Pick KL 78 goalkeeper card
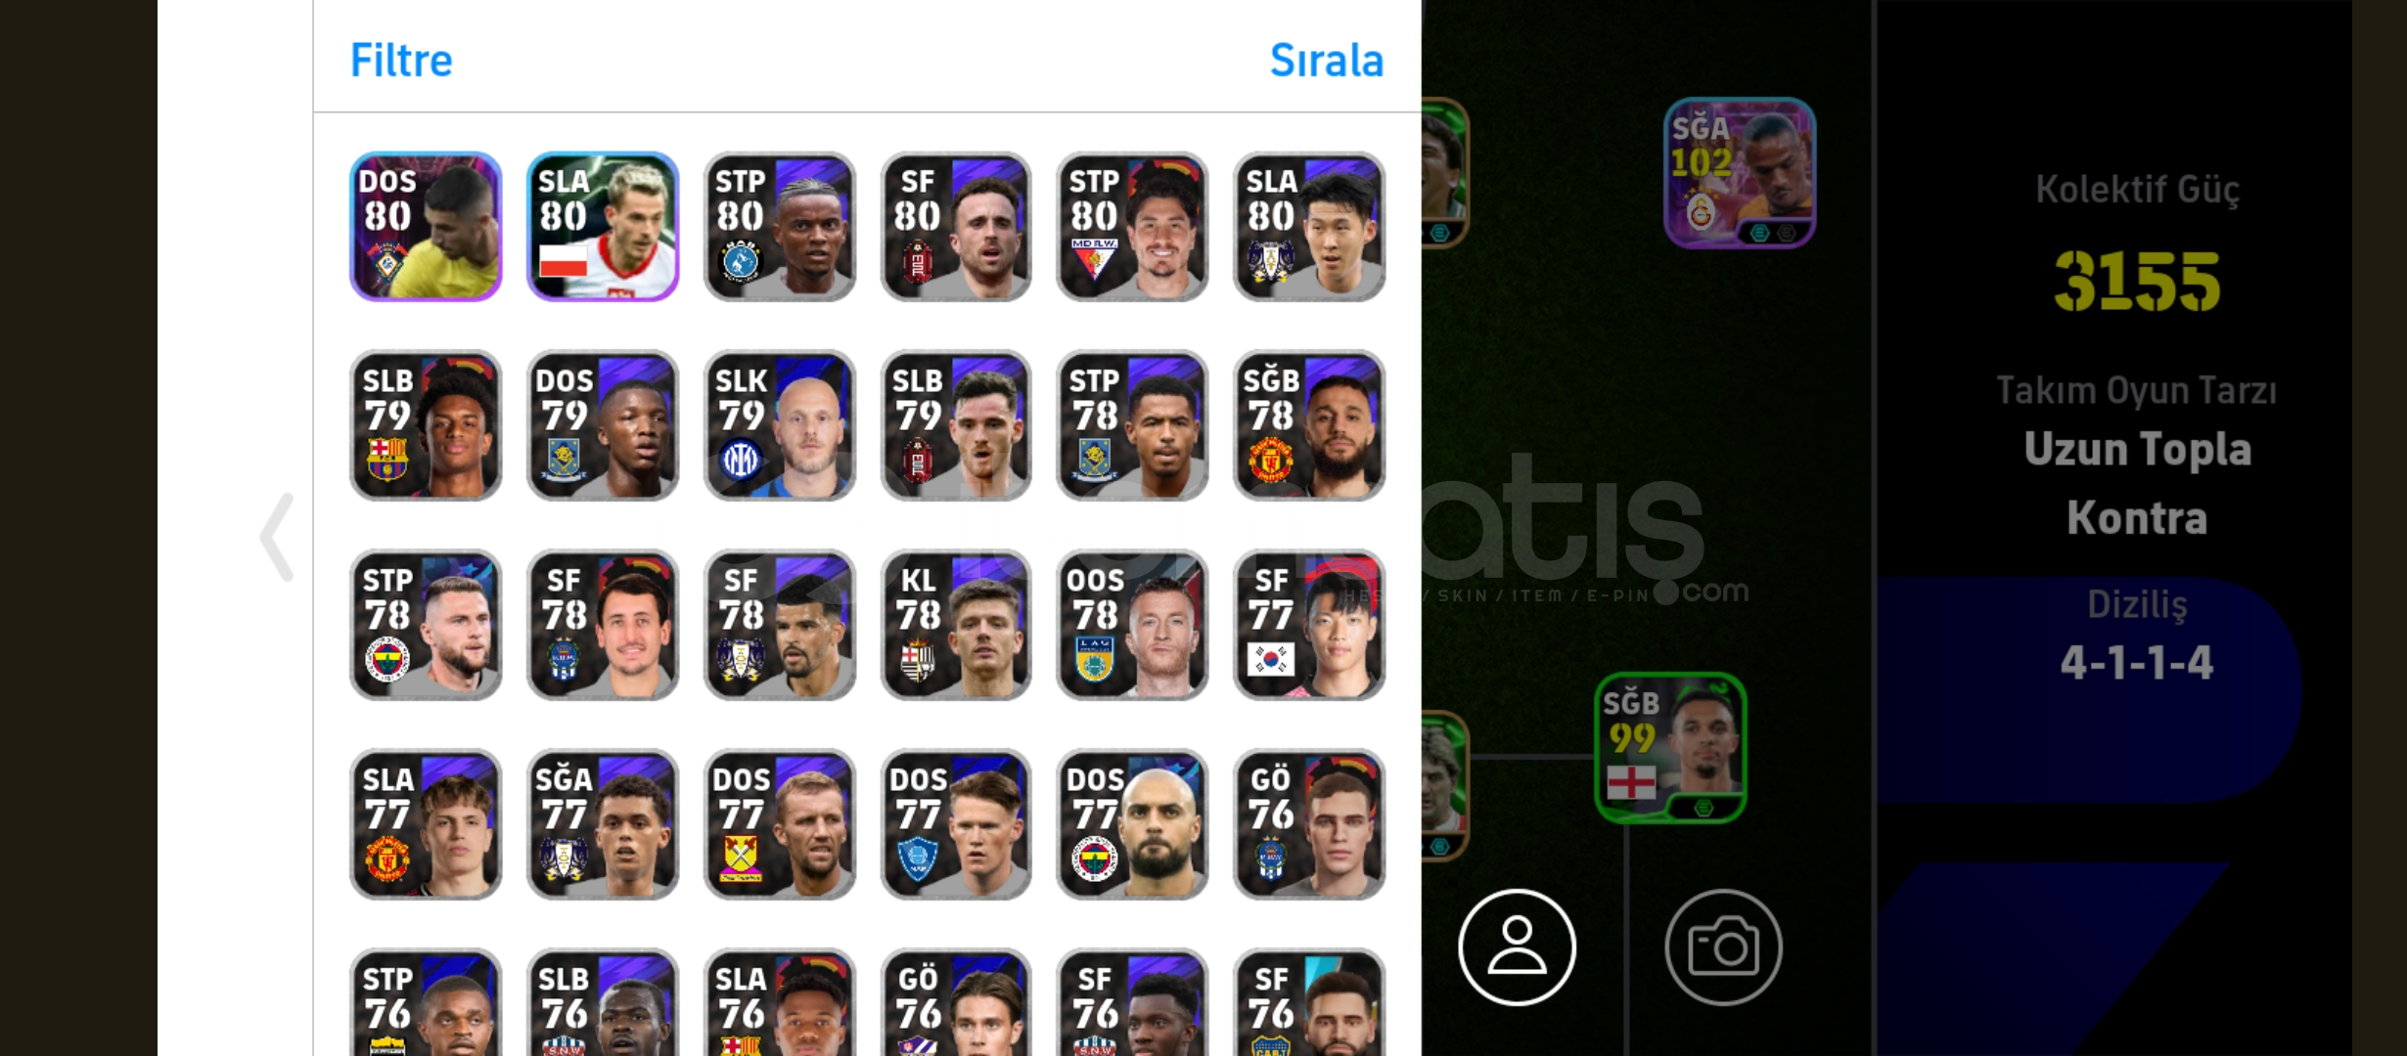This screenshot has width=2407, height=1056. click(956, 625)
